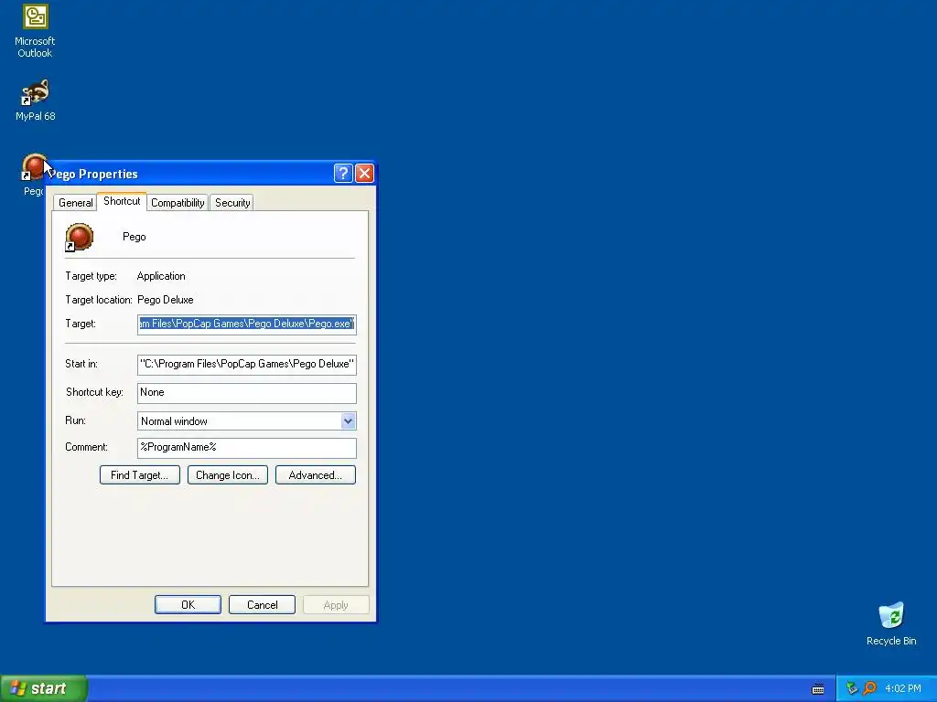
Task: Switch to the Security tab
Action: [232, 203]
